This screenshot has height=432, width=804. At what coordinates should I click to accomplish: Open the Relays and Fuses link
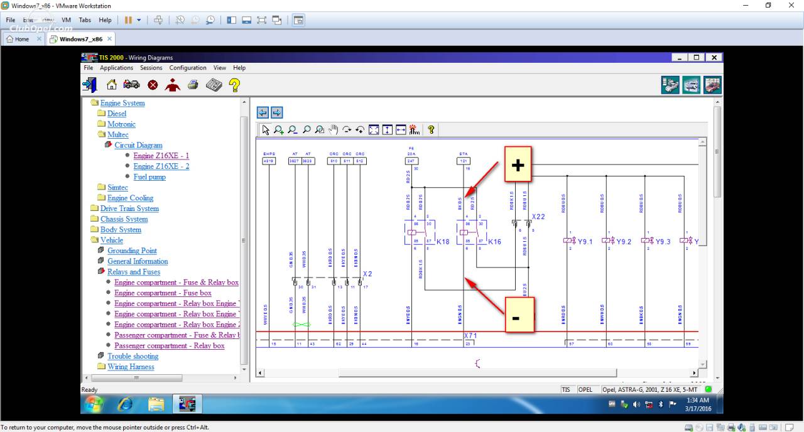(x=134, y=272)
